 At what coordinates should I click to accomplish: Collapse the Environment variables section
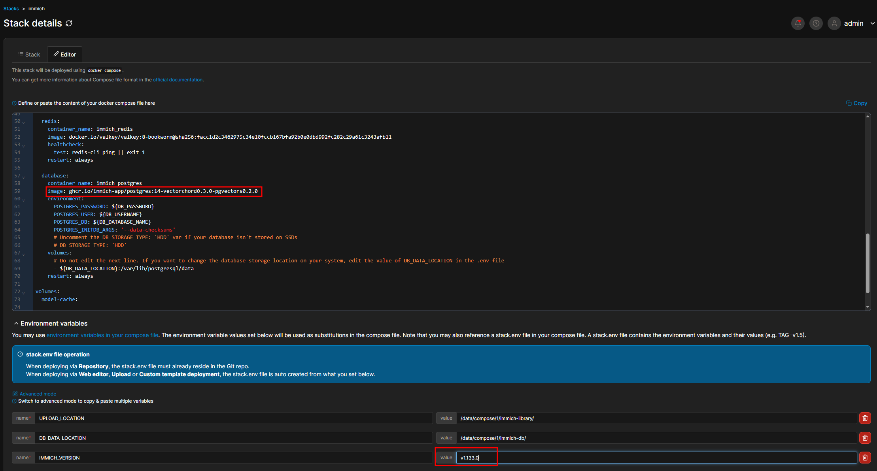click(x=16, y=323)
